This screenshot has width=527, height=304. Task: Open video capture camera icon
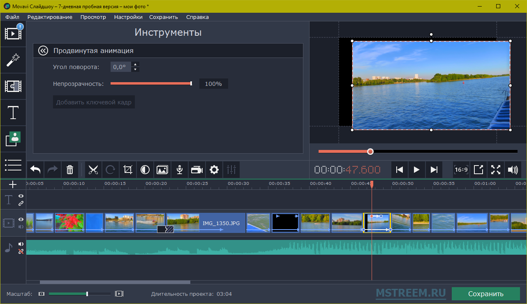[197, 170]
